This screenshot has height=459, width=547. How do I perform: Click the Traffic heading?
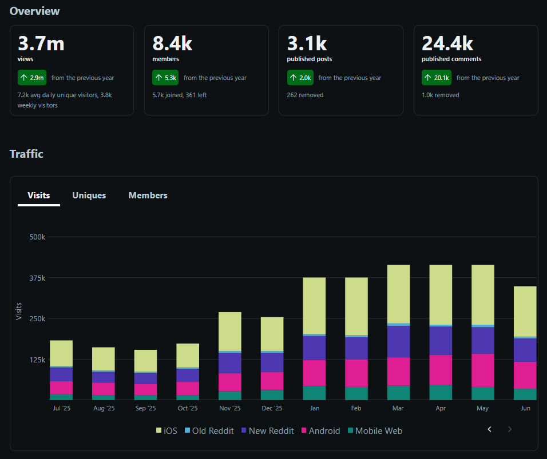pyautogui.click(x=26, y=154)
